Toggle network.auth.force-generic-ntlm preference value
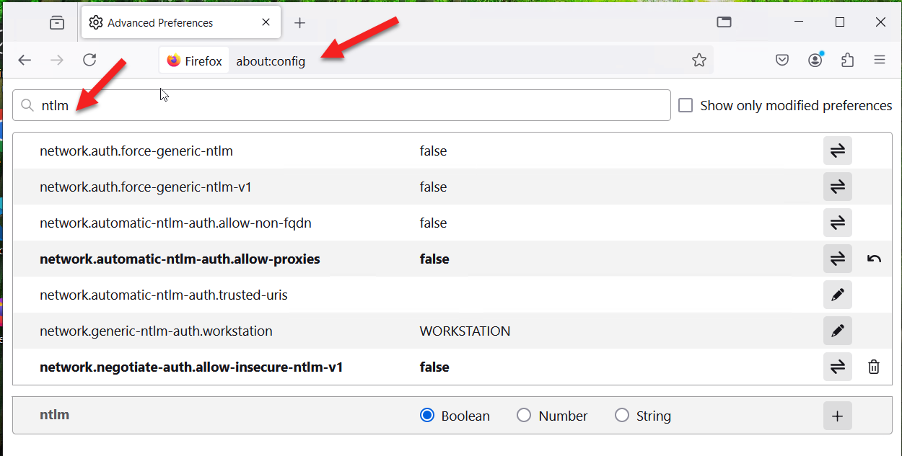 click(837, 151)
